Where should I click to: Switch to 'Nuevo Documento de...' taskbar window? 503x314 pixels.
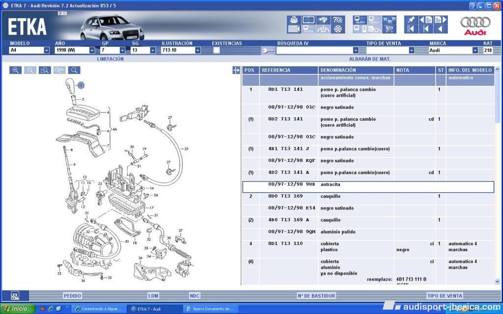coord(210,309)
